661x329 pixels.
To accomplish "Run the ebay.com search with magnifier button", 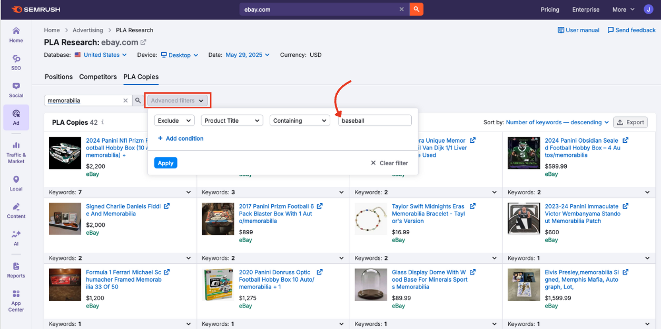I will [416, 9].
